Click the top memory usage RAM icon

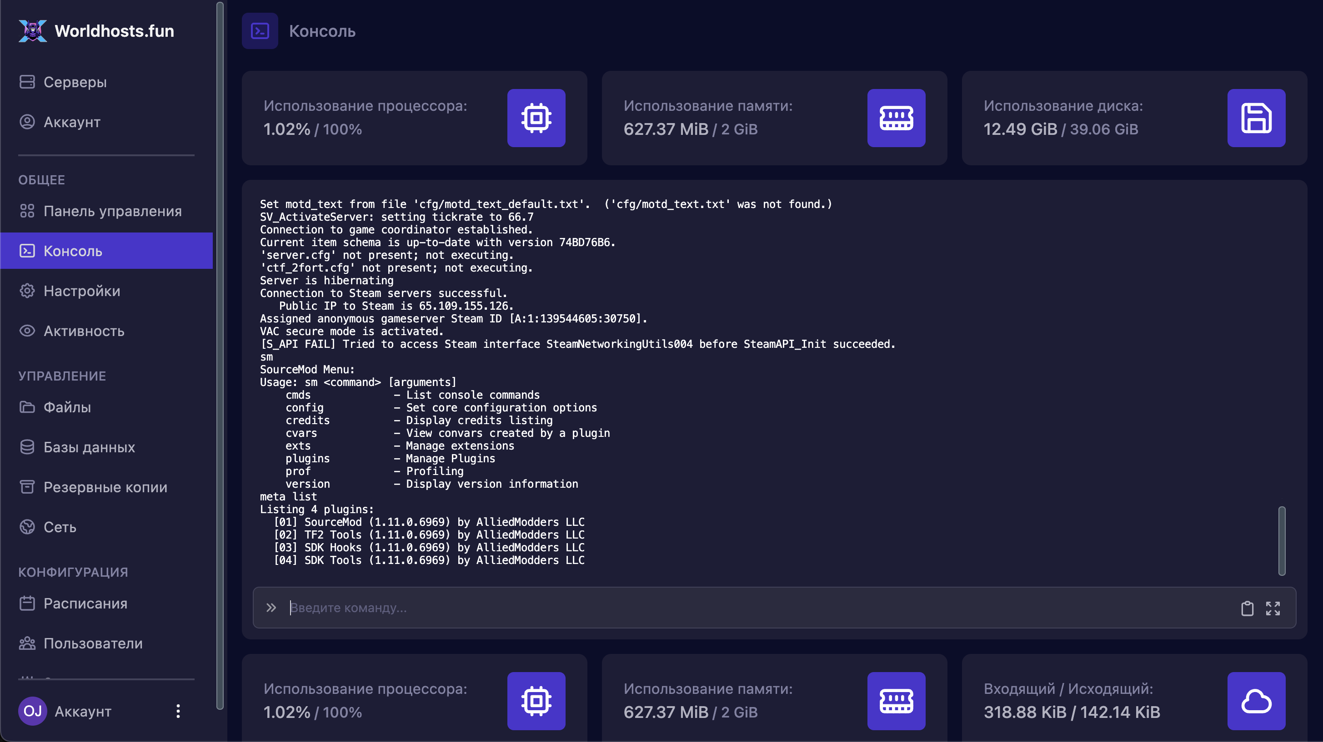[896, 118]
